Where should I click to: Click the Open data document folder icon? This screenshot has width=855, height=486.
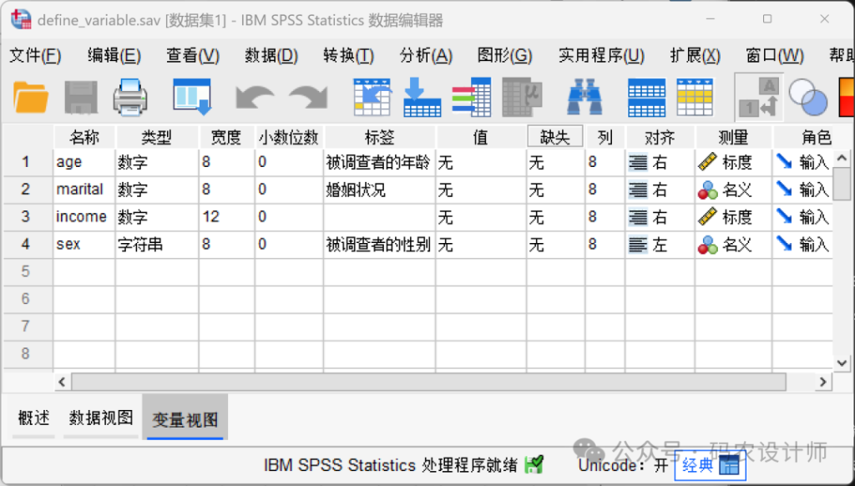[32, 98]
